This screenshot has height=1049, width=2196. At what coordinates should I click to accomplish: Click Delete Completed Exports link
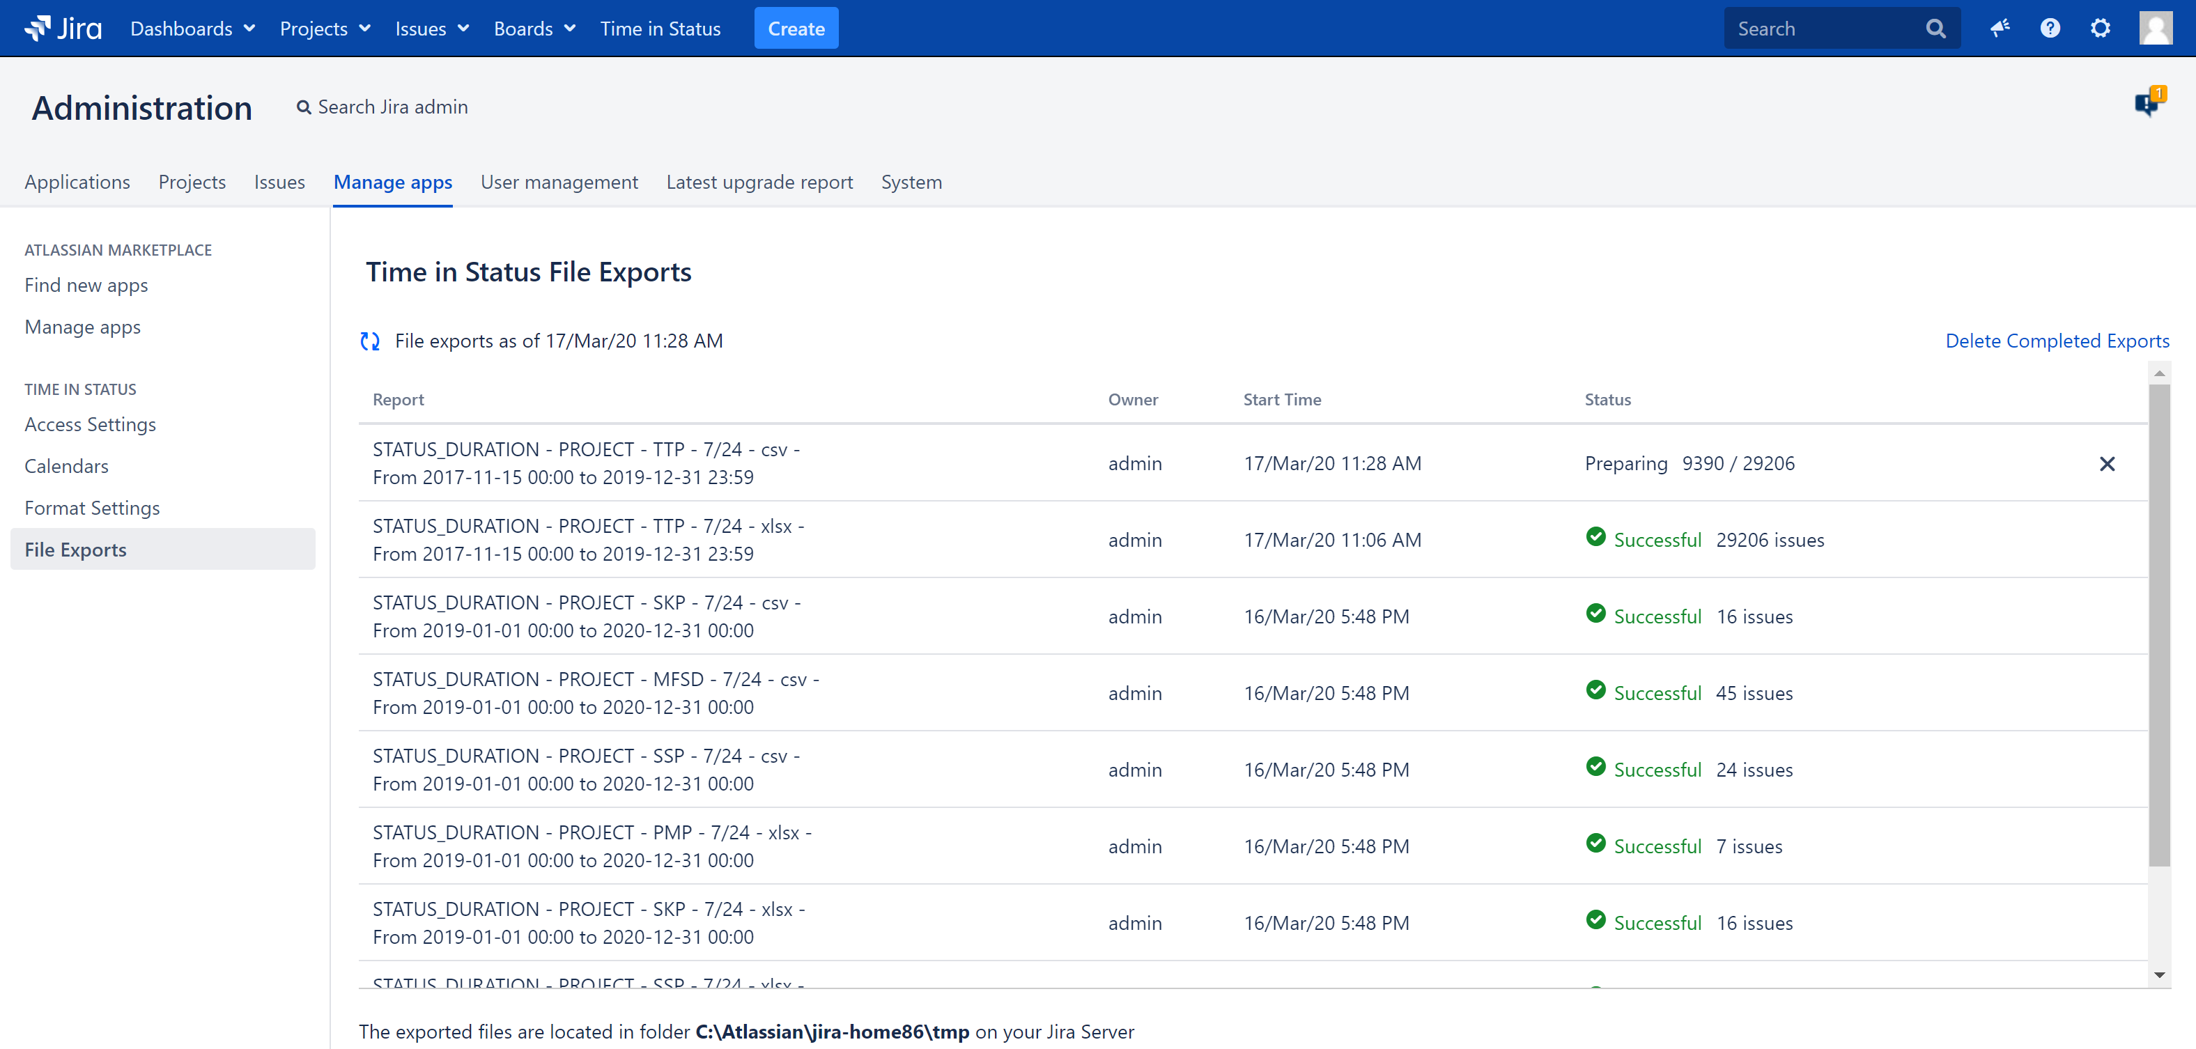click(x=2056, y=341)
